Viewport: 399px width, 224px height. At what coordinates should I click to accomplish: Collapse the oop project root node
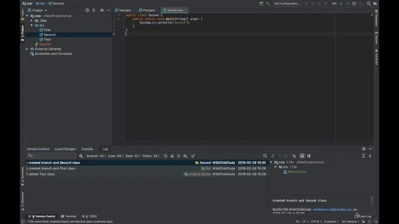click(x=27, y=16)
